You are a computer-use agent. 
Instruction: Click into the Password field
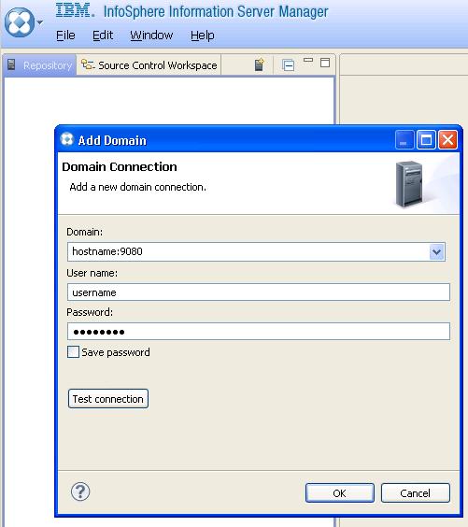(x=259, y=332)
